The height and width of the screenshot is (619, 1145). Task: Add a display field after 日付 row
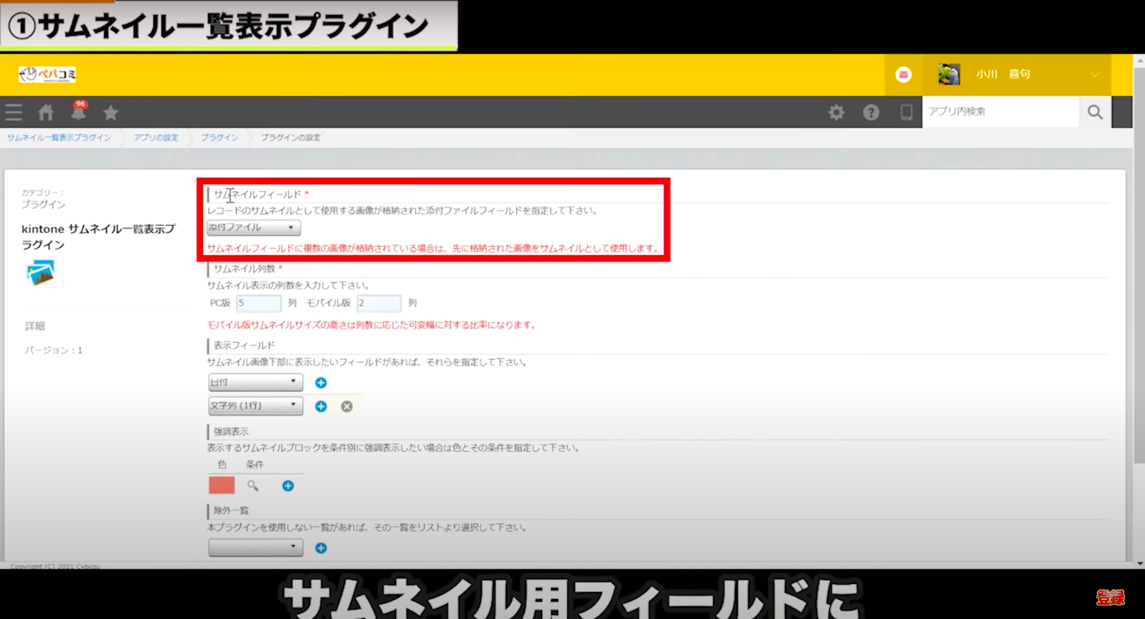click(321, 383)
